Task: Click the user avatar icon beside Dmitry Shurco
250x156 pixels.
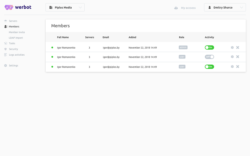Action: 210,8
